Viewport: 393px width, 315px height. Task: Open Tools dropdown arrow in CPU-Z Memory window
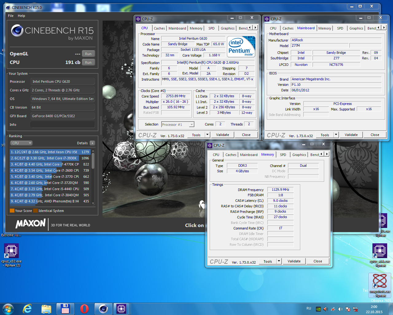point(279,261)
